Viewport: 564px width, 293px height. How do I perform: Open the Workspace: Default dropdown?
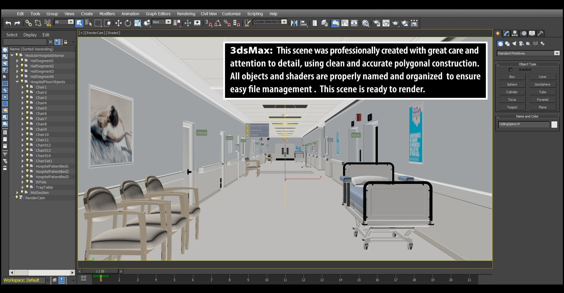pyautogui.click(x=26, y=280)
